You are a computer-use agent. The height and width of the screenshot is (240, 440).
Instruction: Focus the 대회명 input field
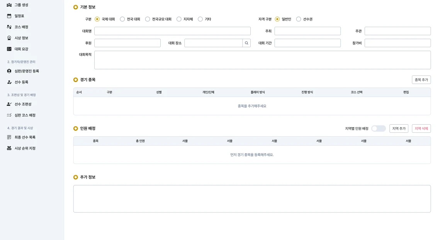tap(172, 31)
